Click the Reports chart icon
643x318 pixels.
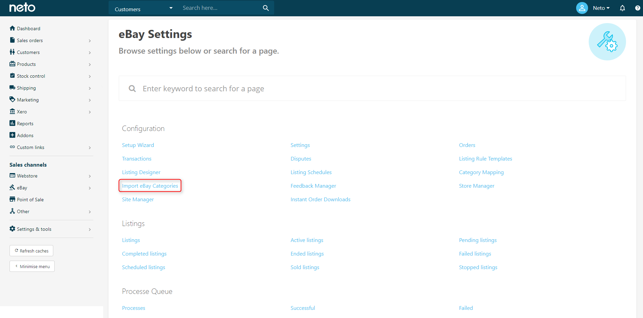pos(13,123)
